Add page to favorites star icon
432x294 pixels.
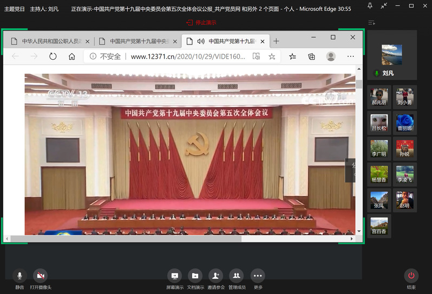[x=272, y=56]
